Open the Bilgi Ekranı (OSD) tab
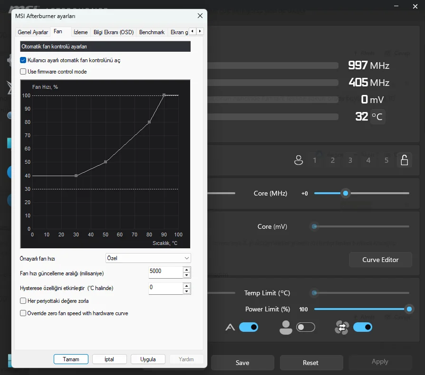 click(x=113, y=32)
